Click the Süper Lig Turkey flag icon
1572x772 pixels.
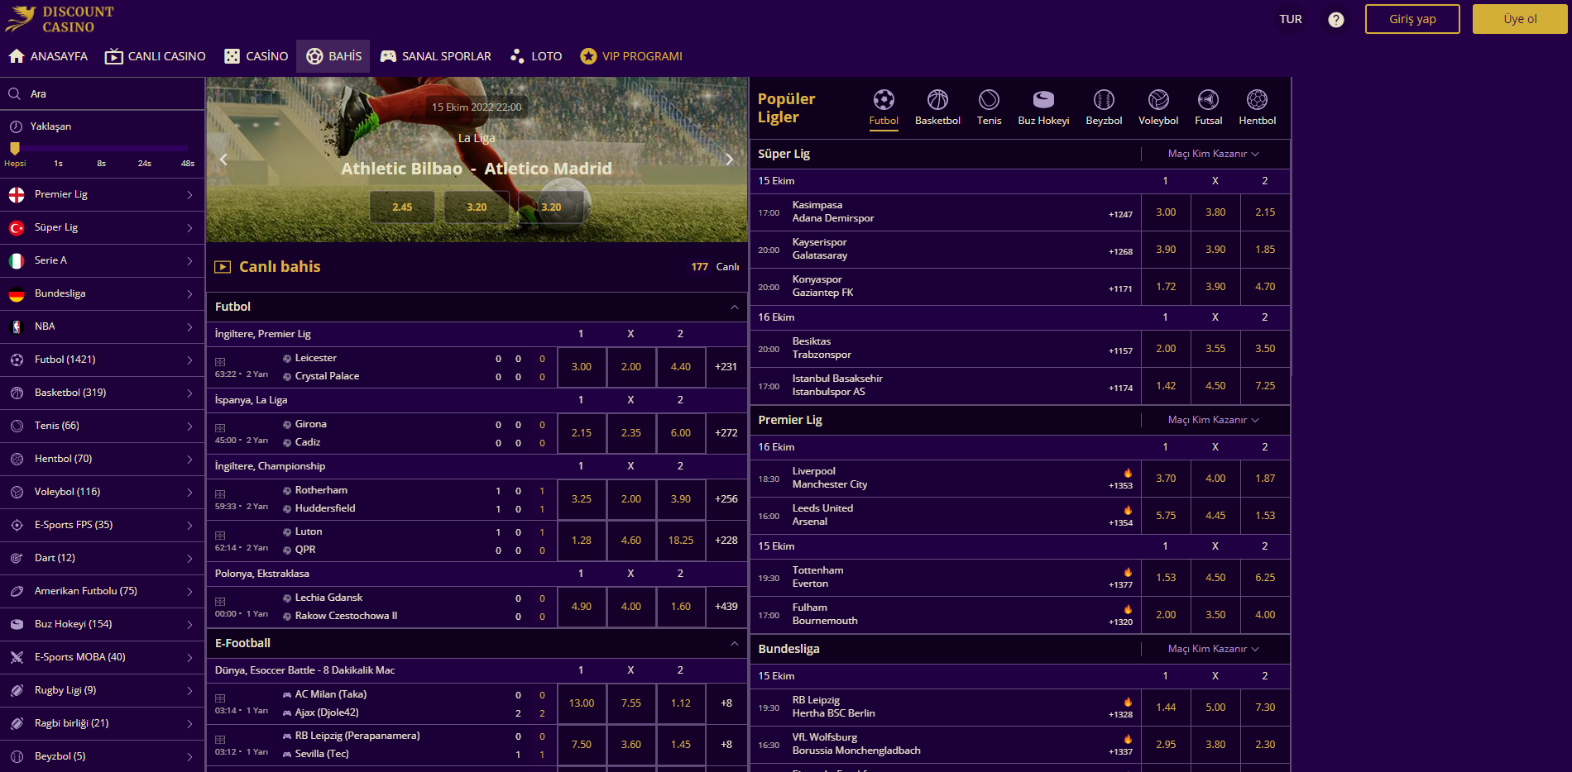[x=17, y=227]
